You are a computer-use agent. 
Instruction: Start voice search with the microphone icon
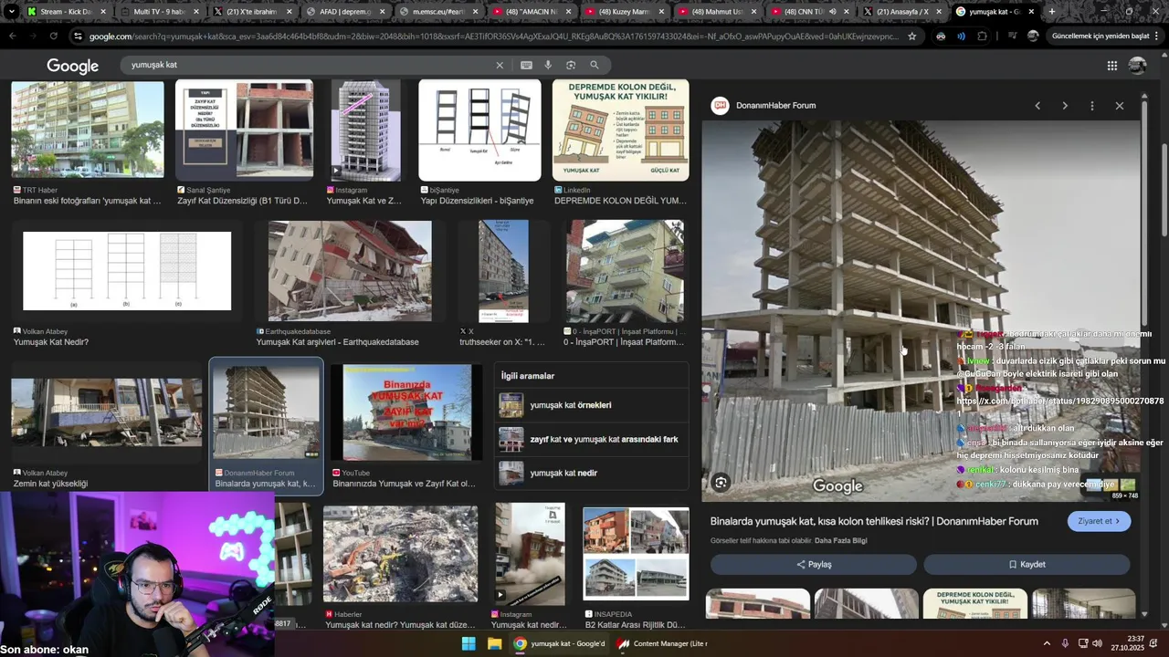(548, 65)
